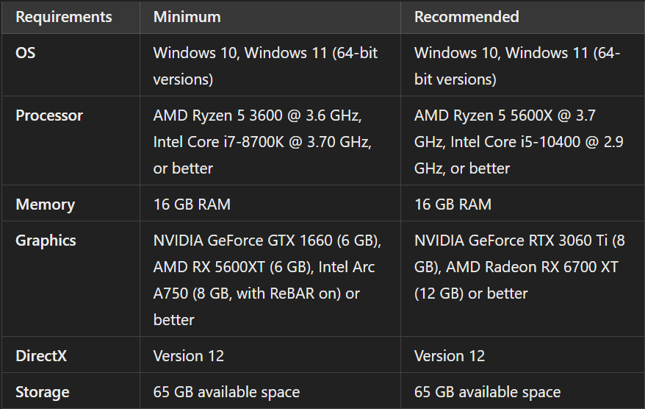Select the Processor row label

coord(49,115)
